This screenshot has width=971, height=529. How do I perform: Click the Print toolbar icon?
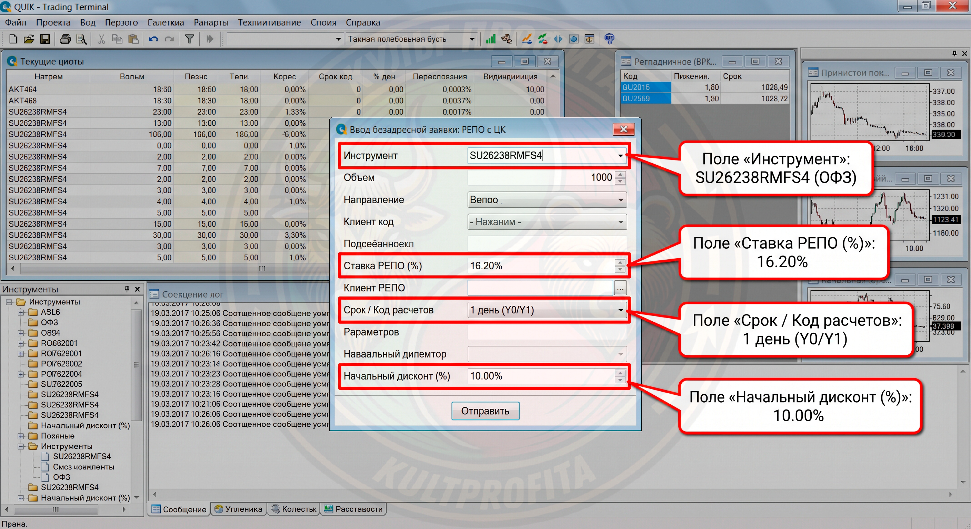pyautogui.click(x=65, y=39)
